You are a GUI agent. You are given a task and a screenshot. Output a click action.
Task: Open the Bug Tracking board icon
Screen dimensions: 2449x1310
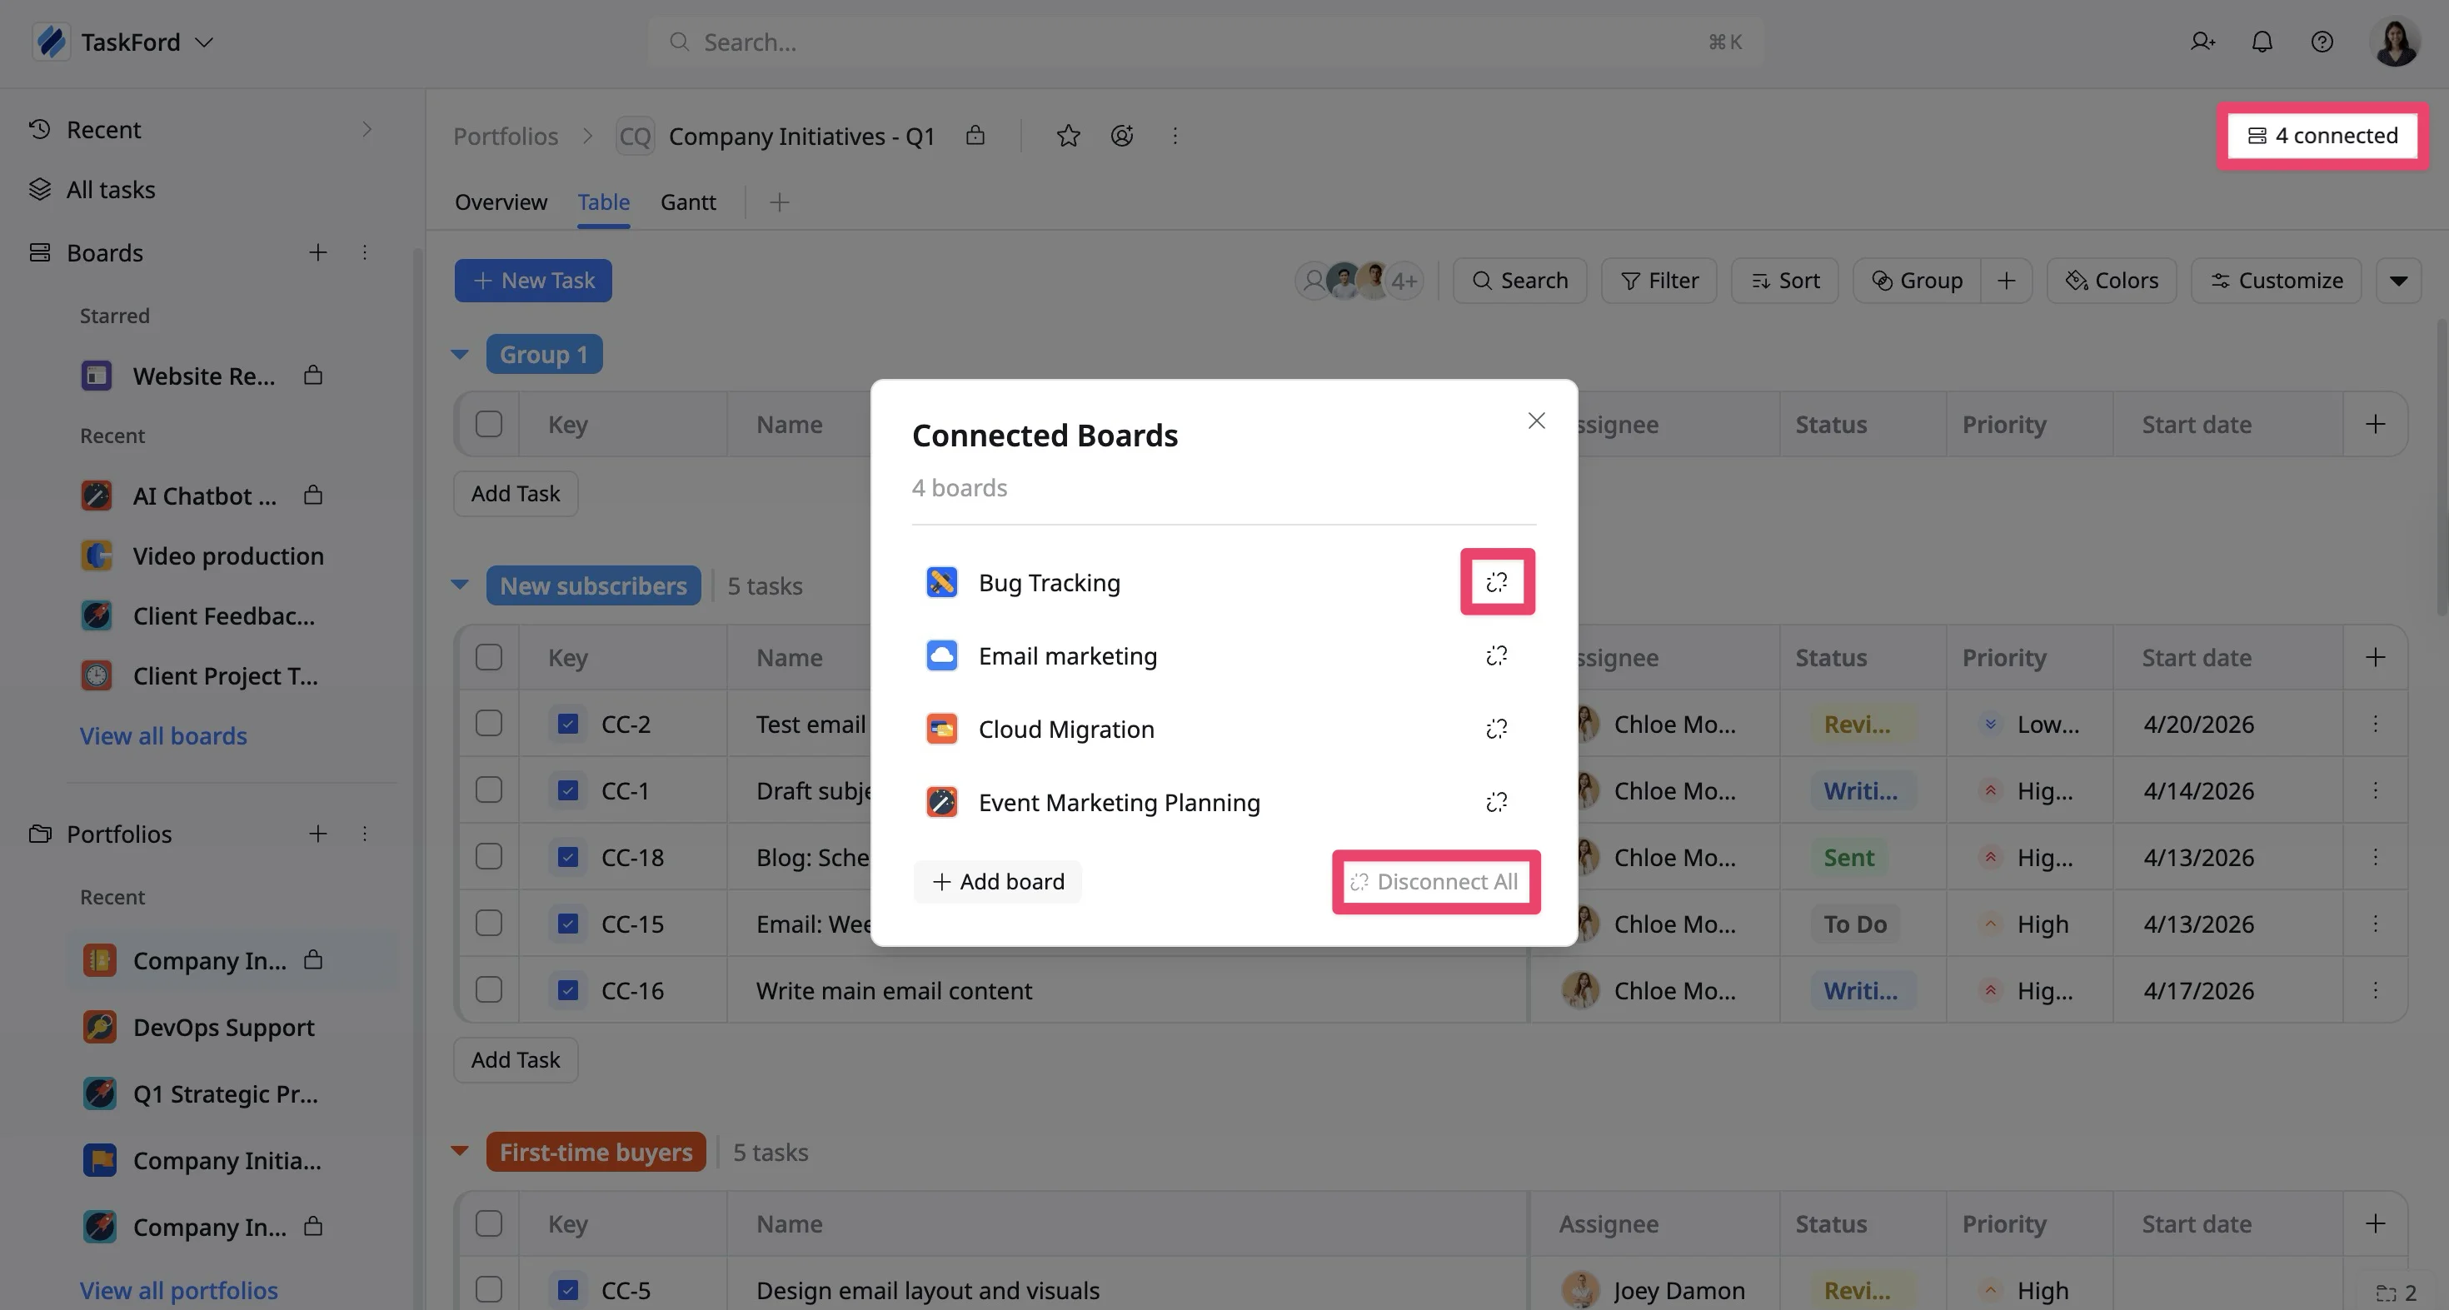pyautogui.click(x=941, y=582)
